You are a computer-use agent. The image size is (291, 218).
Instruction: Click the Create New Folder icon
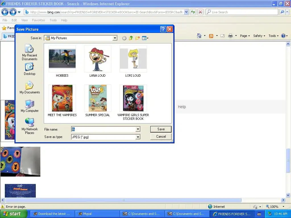pos(138,38)
